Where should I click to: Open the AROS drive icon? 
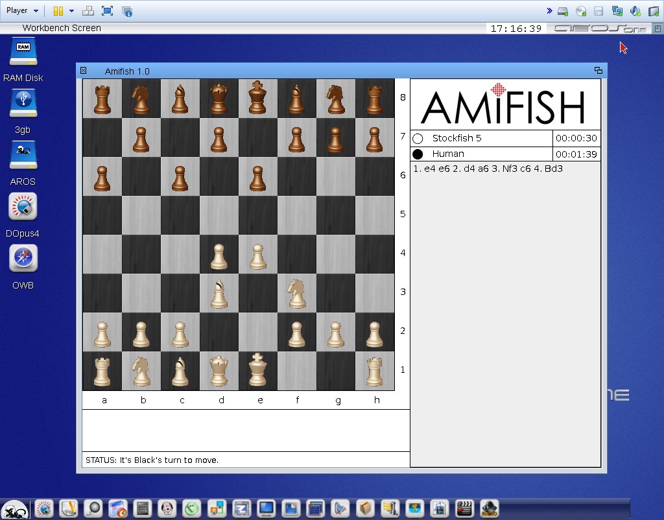click(x=23, y=156)
